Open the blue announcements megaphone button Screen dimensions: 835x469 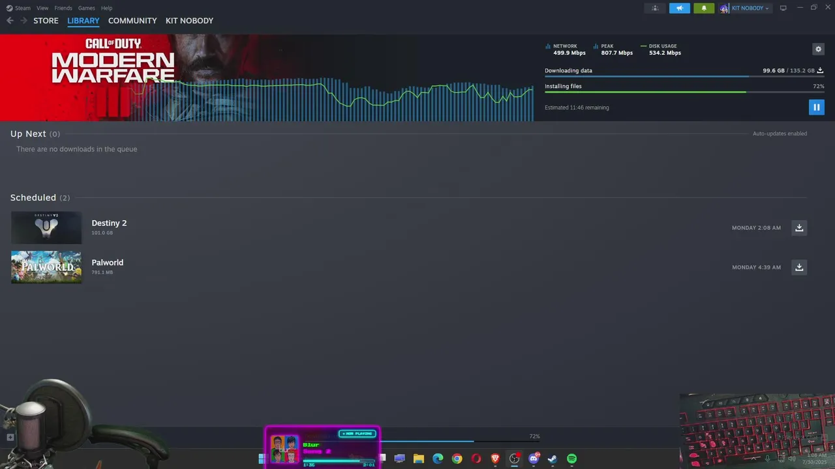(680, 8)
